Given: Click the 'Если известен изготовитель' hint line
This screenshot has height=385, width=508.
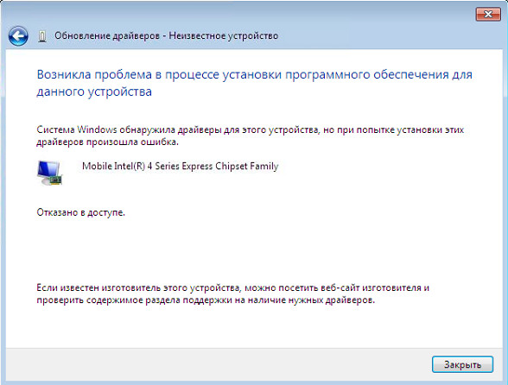Looking at the screenshot, I should point(232,287).
